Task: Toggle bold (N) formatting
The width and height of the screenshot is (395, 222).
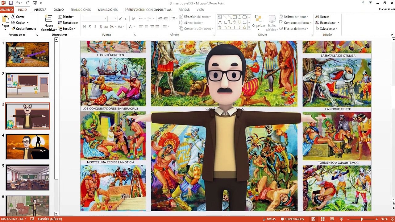Action: click(84, 27)
